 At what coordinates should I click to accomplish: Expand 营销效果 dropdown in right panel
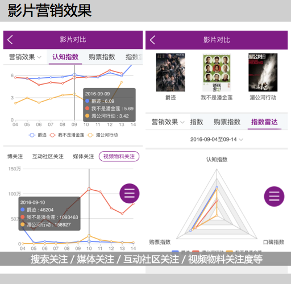click(168, 122)
